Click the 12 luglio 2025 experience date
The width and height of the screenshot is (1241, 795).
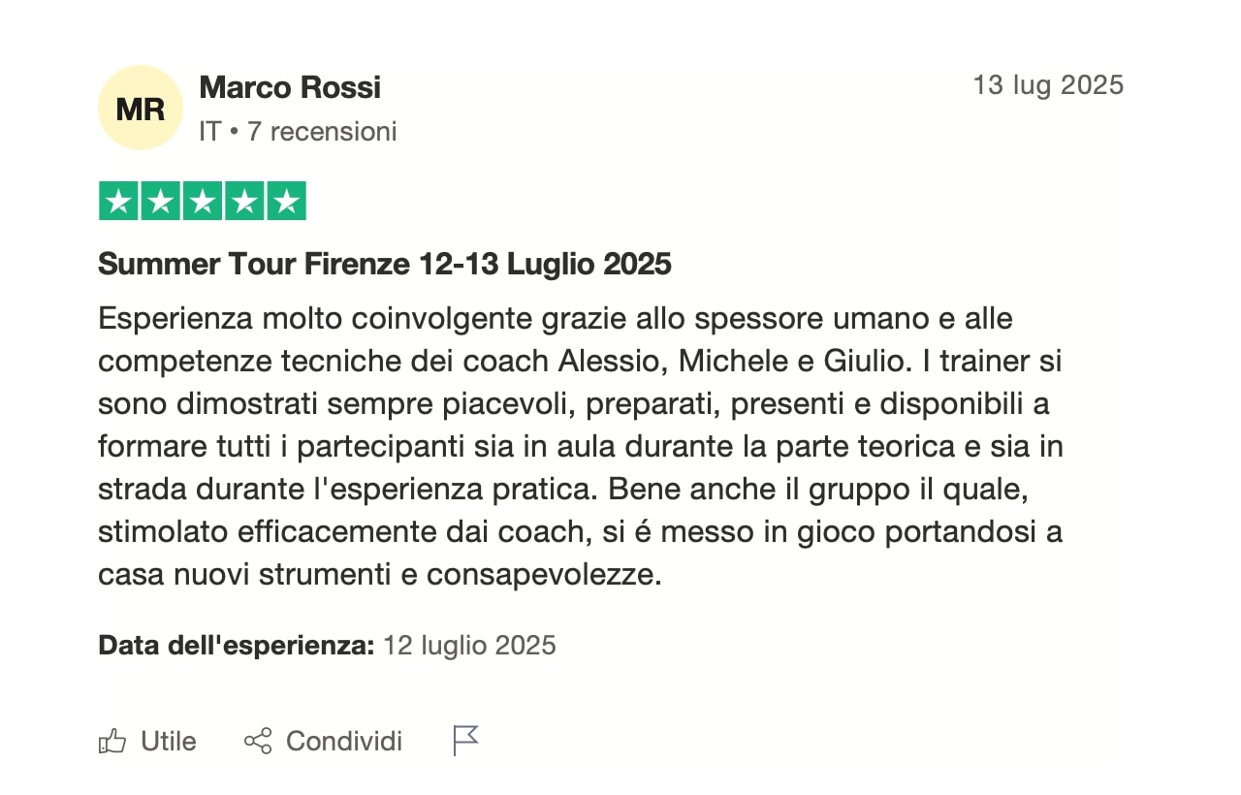(x=470, y=646)
